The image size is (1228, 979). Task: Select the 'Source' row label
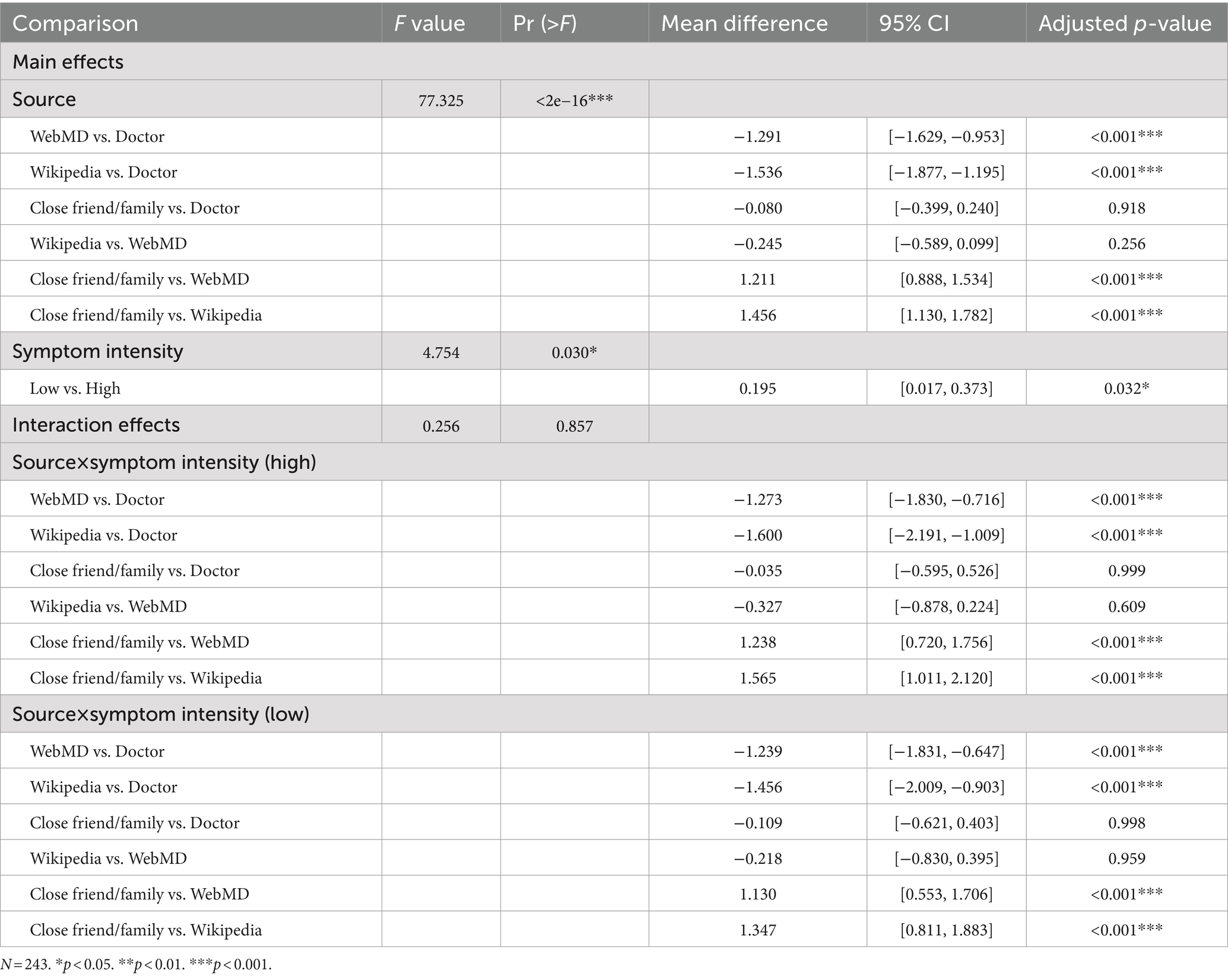pos(44,99)
